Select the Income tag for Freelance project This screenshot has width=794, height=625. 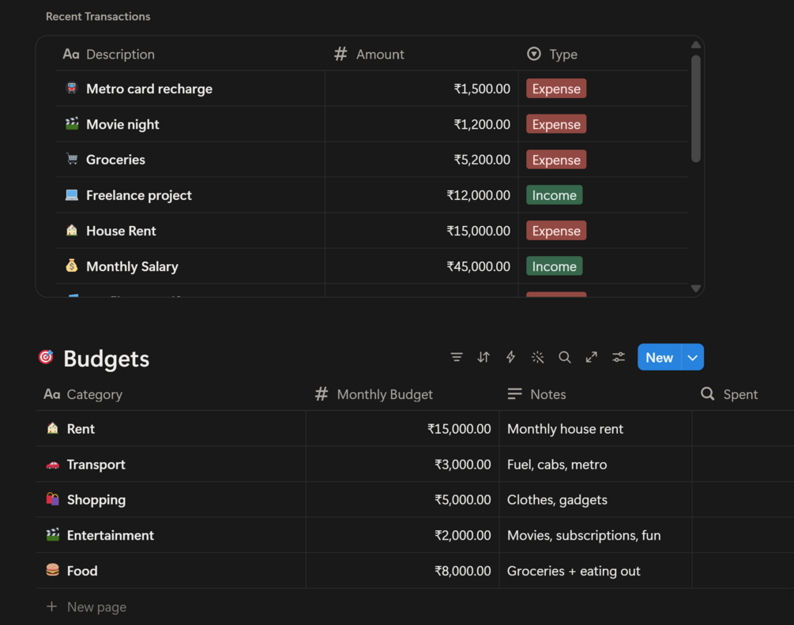pyautogui.click(x=554, y=195)
